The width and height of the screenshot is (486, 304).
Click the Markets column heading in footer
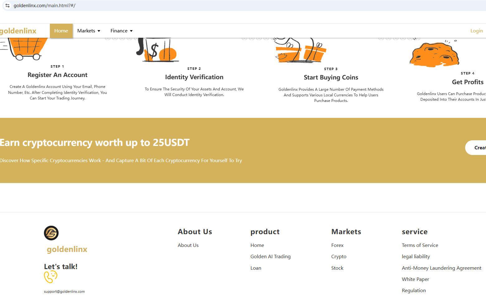point(346,232)
